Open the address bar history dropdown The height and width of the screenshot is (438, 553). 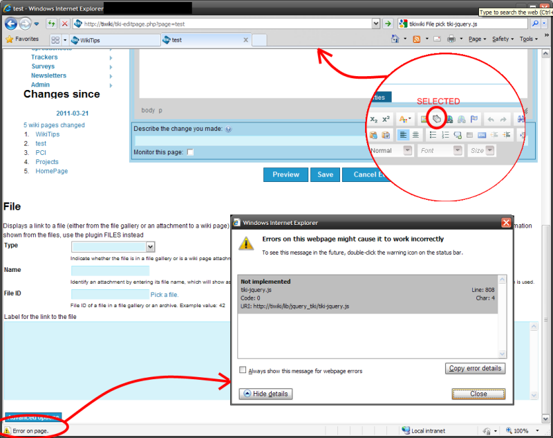tap(376, 24)
